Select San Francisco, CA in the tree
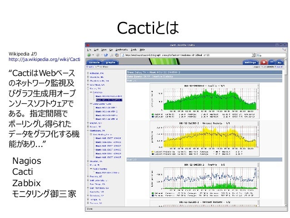The image size is (290, 218). pyautogui.click(x=99, y=188)
